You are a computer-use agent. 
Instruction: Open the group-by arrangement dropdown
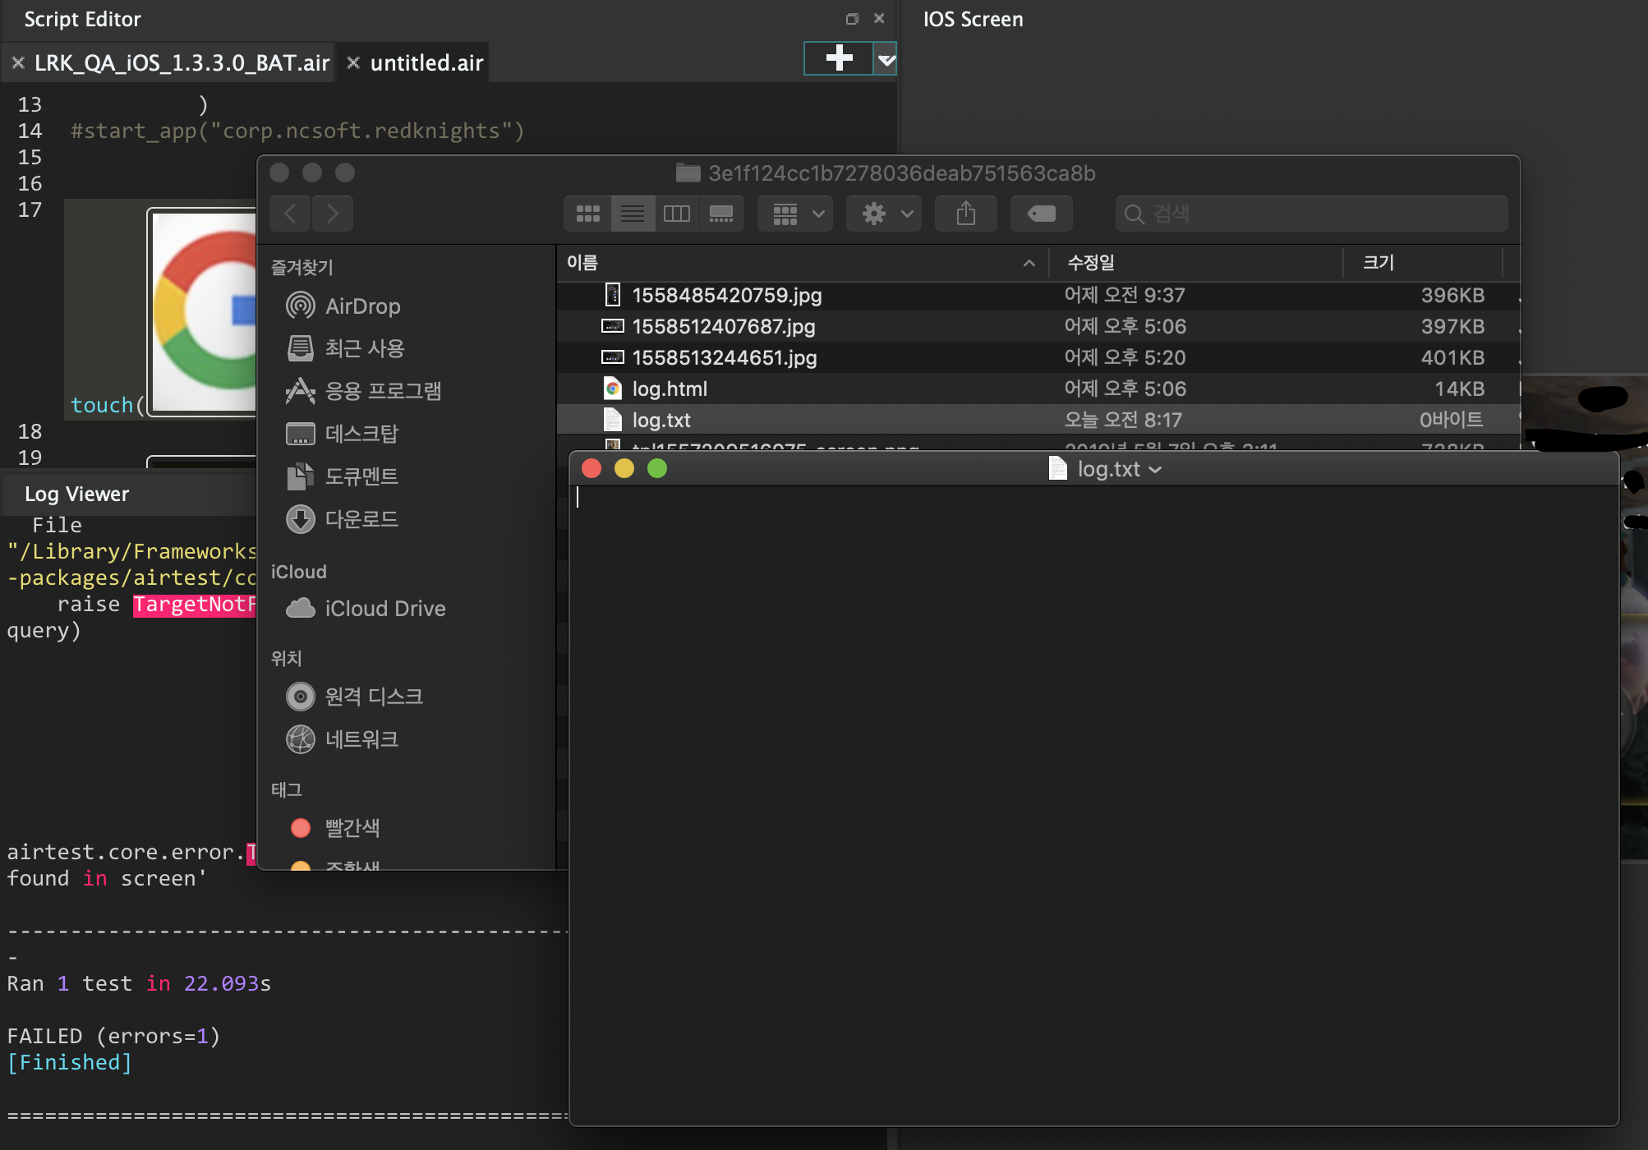(x=795, y=214)
